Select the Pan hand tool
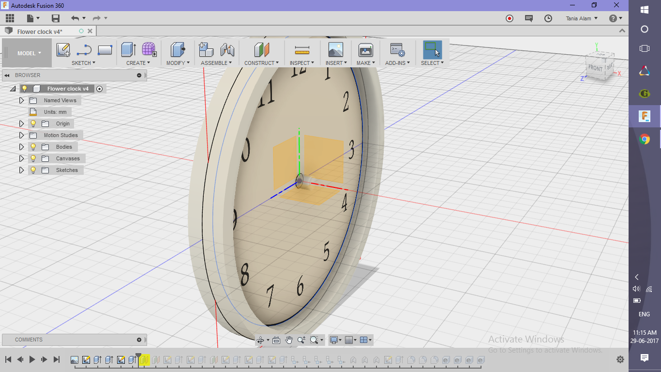Screen dimensions: 661x372 coord(289,340)
